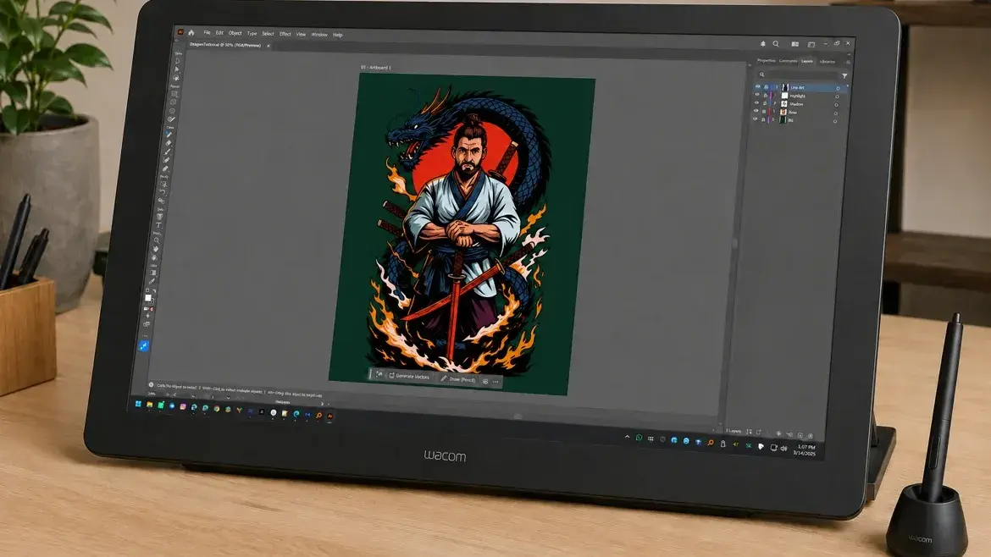Hide the Base layer
This screenshot has width=991, height=557.
point(756,112)
